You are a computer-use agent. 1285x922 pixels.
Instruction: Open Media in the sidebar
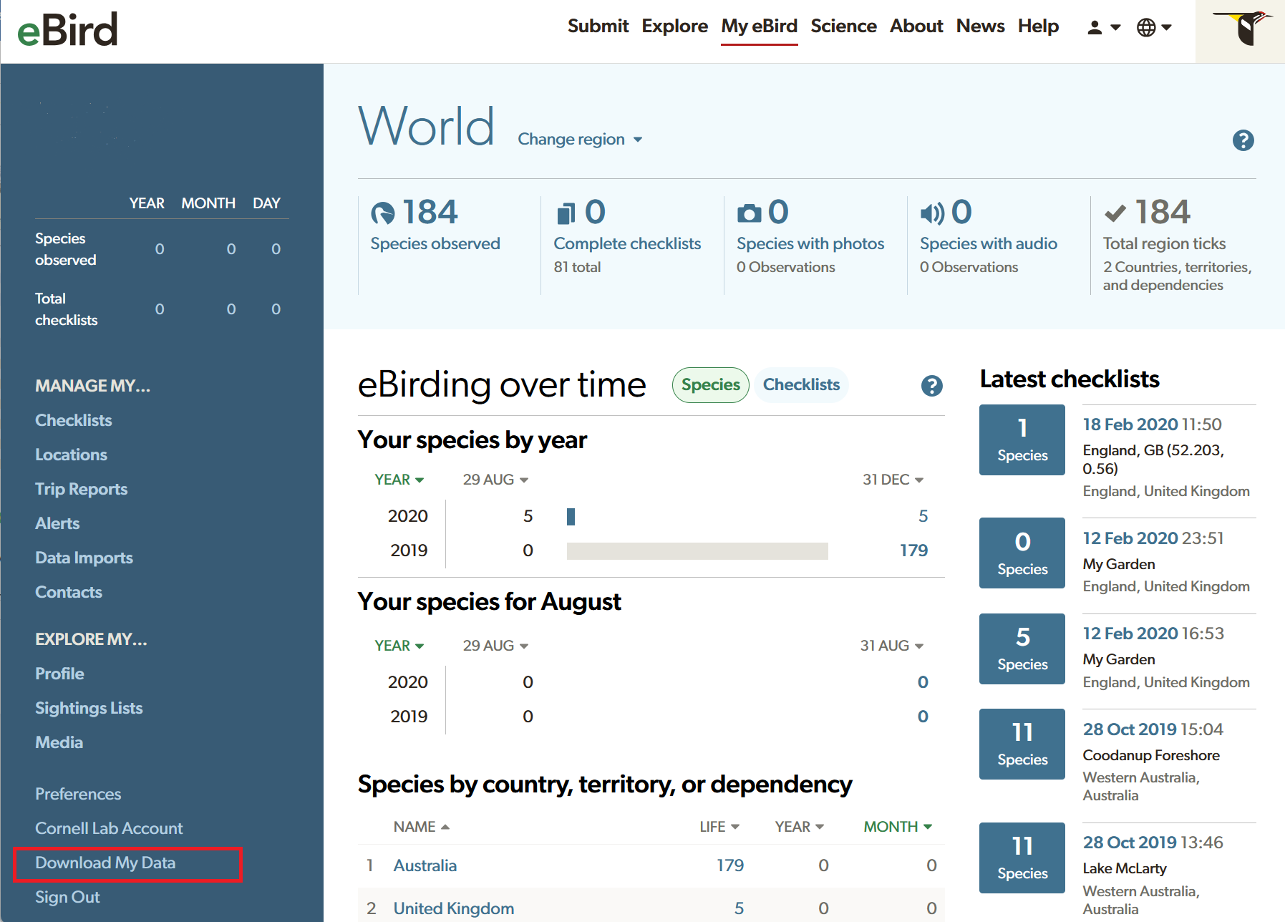[59, 742]
